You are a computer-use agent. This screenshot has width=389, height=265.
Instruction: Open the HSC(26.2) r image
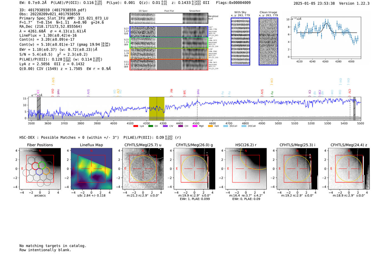tap(246, 169)
